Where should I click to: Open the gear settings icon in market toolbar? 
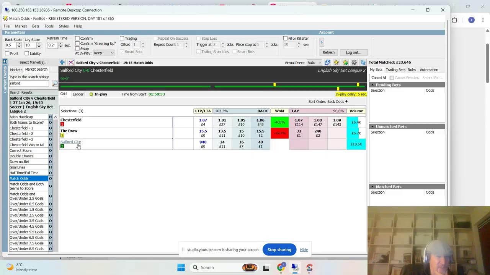pos(354,62)
